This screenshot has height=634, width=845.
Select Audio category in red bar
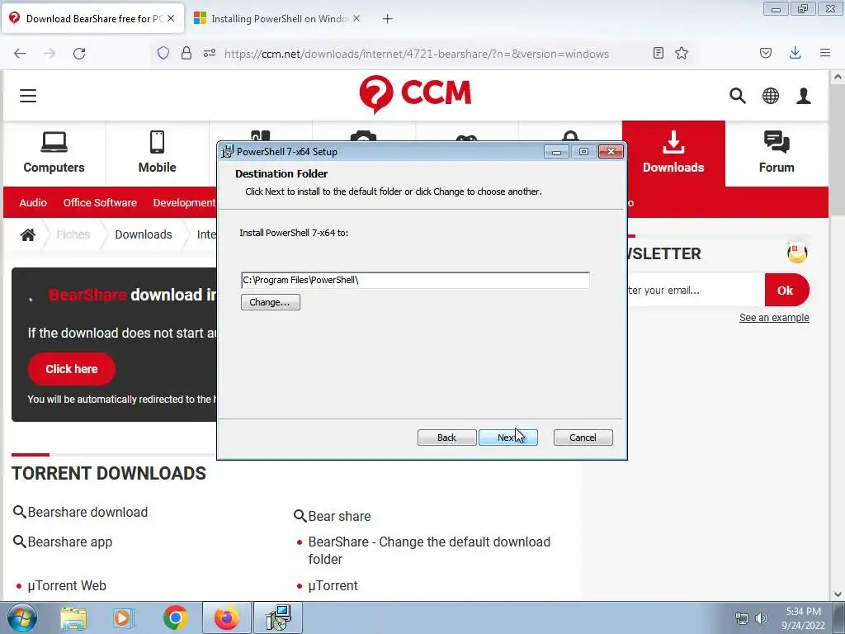[x=33, y=203]
